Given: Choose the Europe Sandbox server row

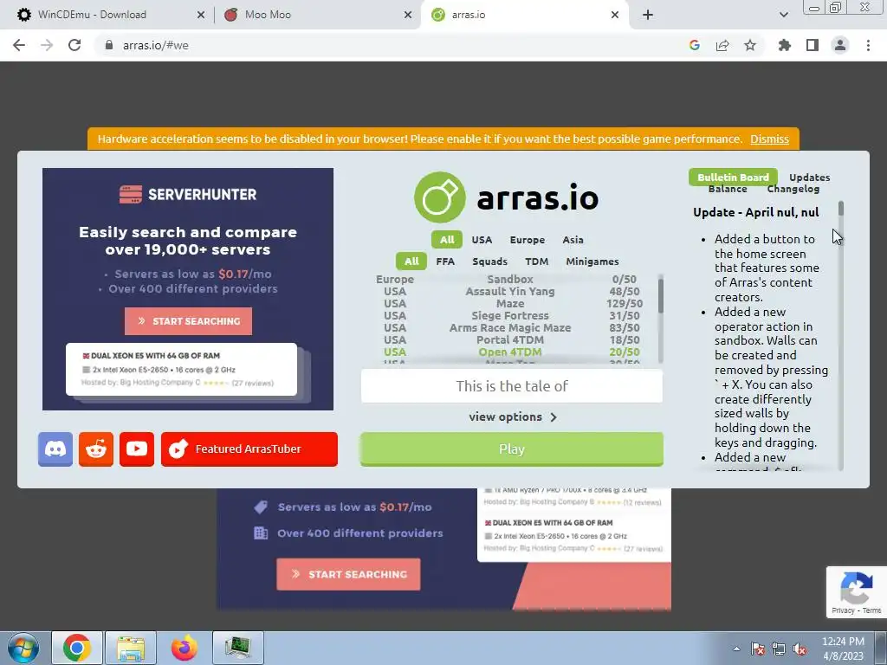Looking at the screenshot, I should (509, 280).
